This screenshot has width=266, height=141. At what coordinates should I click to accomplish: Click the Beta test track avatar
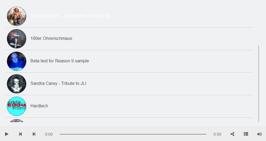(17, 61)
